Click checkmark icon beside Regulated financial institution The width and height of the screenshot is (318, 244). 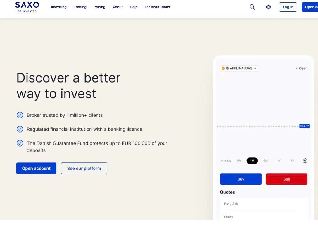(20, 129)
